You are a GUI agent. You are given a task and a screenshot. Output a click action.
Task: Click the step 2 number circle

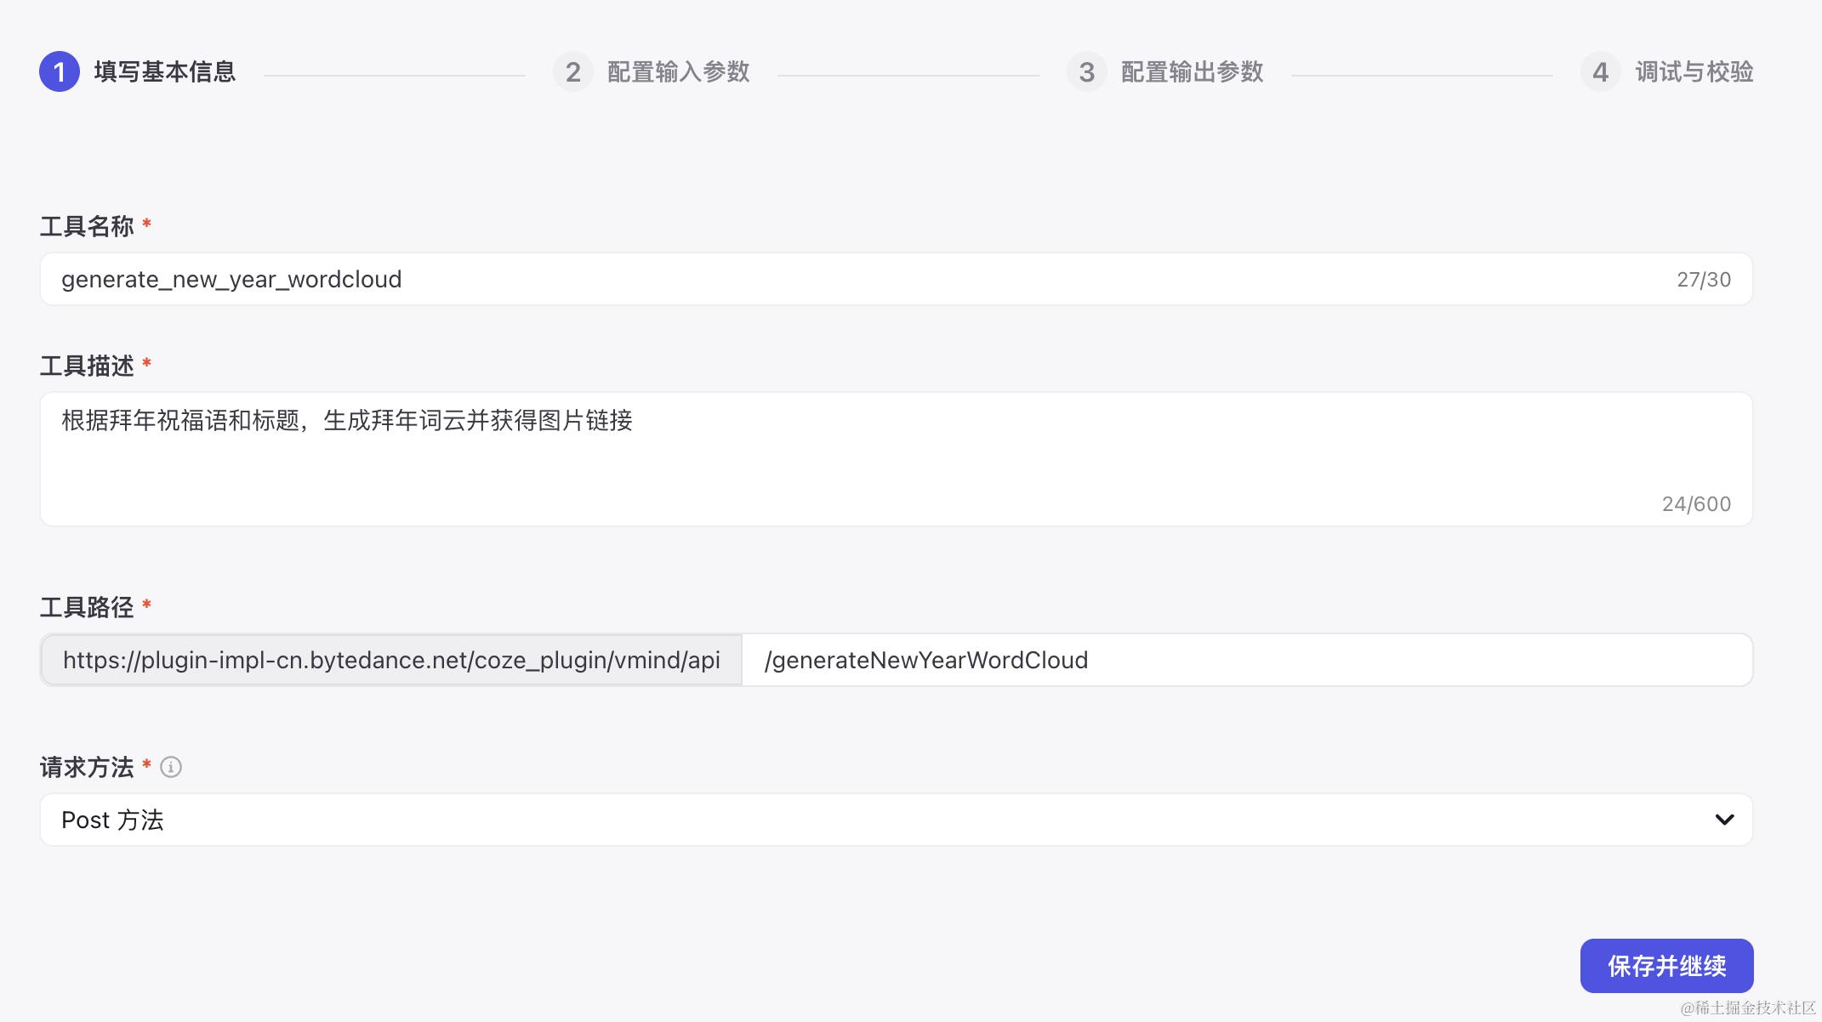point(572,71)
